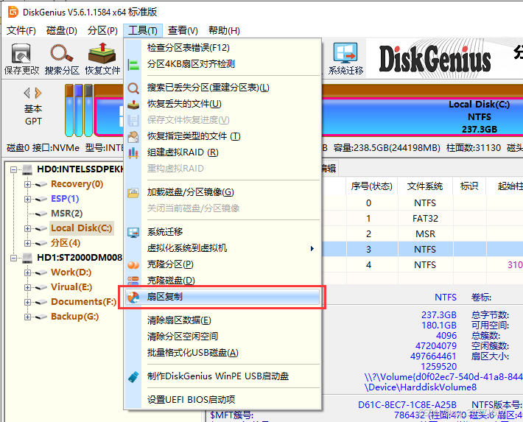Click monitor icon beside 系统迁移 menu entry
Image resolution: width=523 pixels, height=422 pixels.
click(x=133, y=232)
